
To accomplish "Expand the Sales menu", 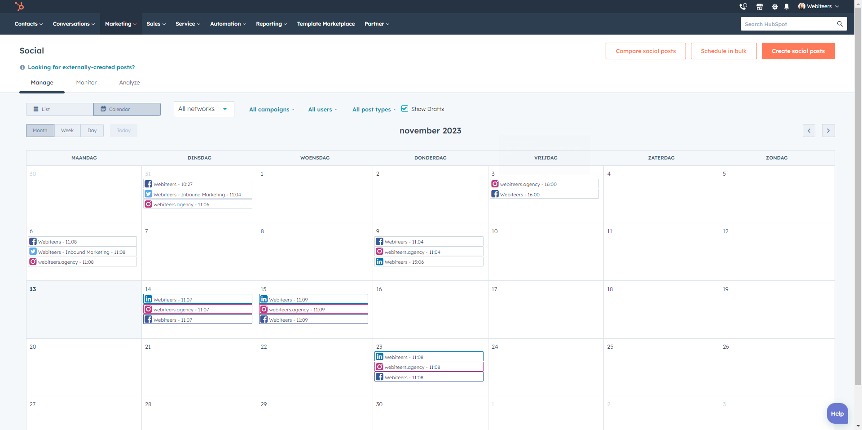I will coord(156,24).
